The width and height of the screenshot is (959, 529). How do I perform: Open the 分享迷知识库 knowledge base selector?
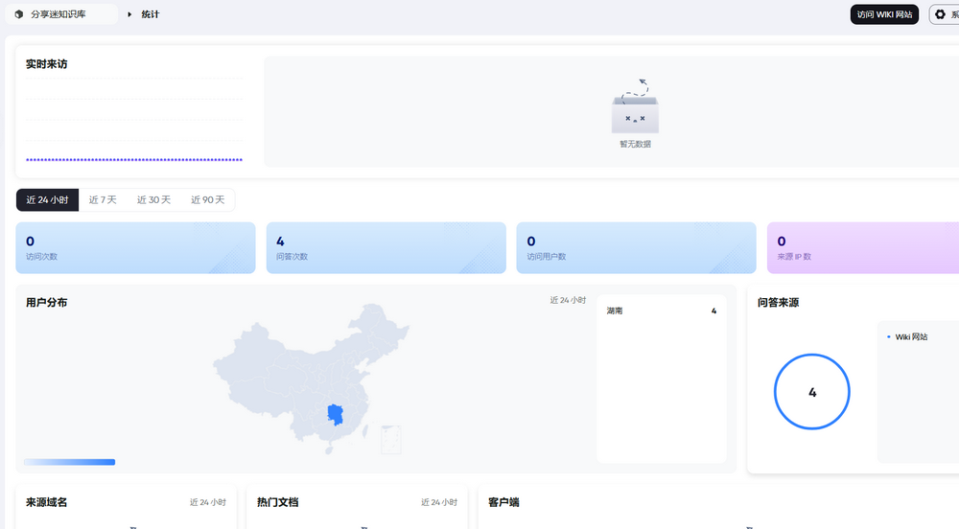62,14
